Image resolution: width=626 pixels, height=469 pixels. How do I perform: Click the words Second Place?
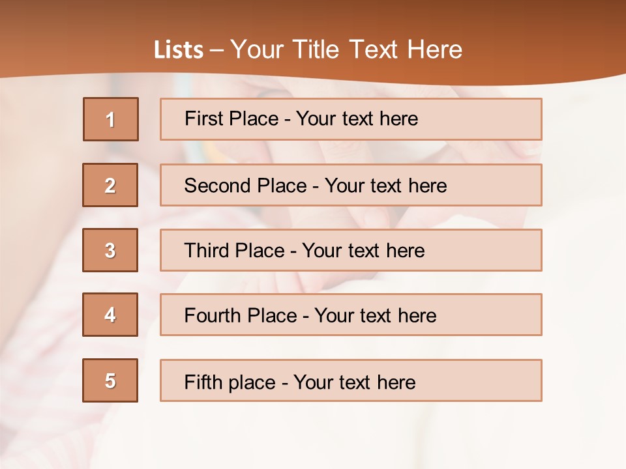(x=246, y=186)
